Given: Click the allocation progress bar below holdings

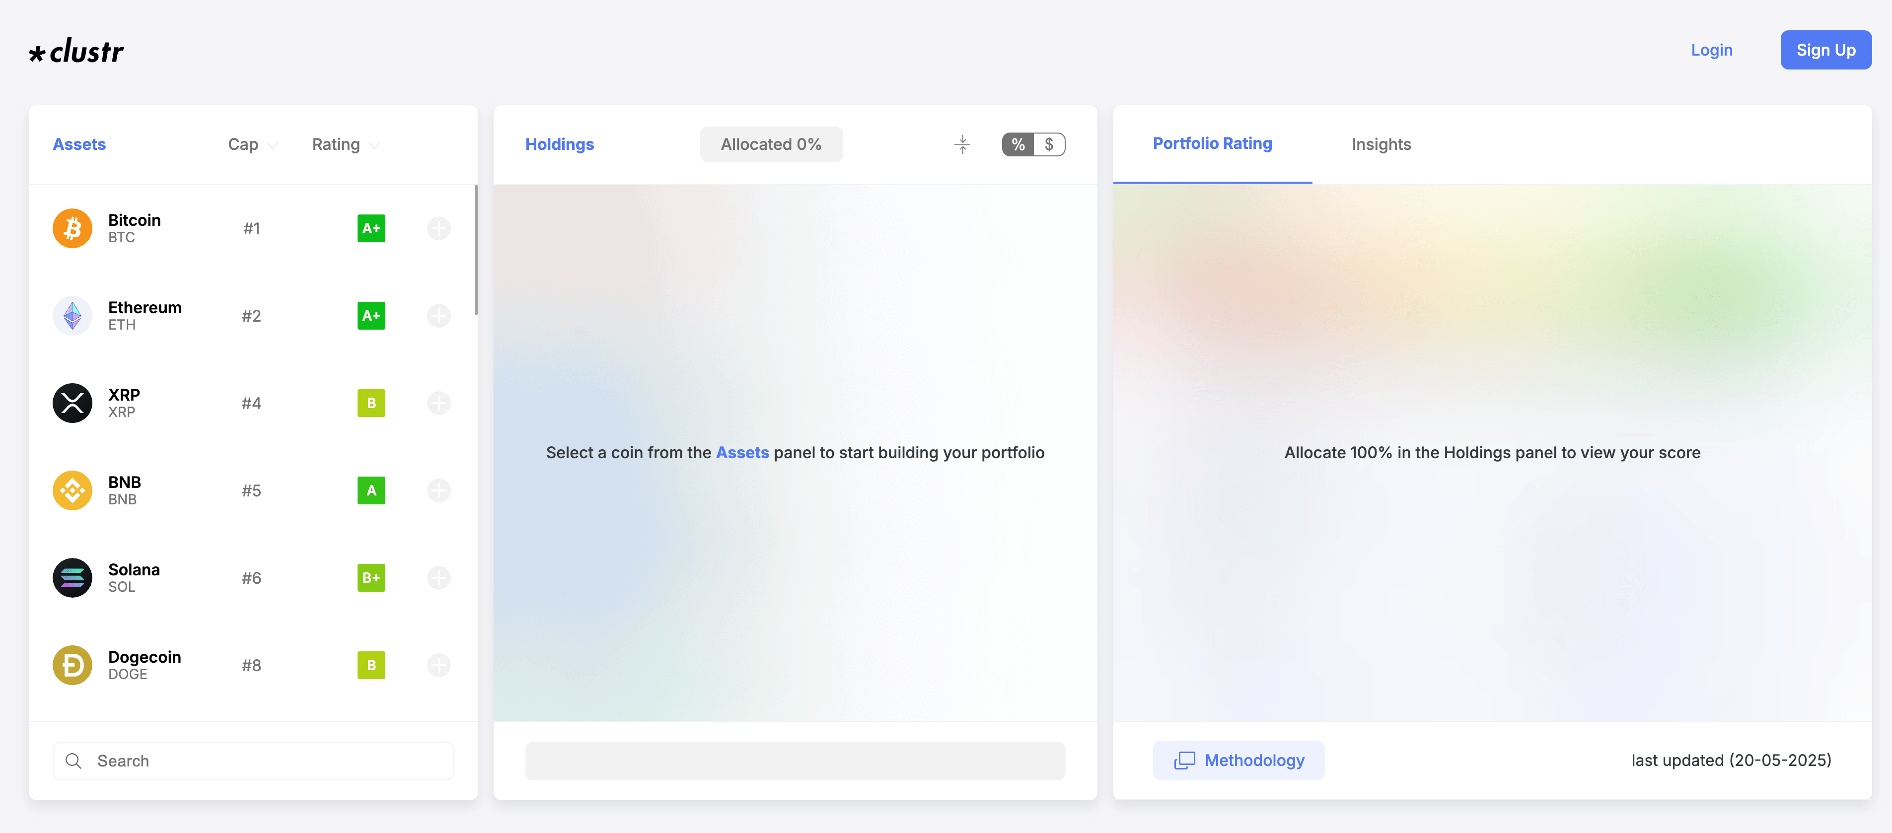Looking at the screenshot, I should tap(795, 761).
